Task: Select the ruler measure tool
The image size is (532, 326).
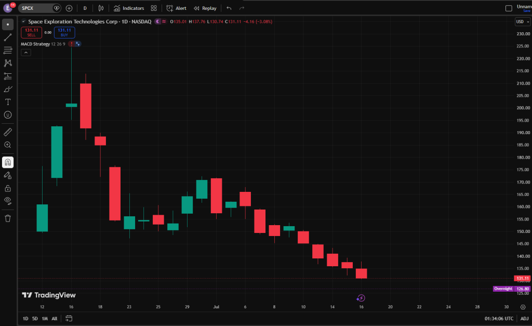Action: tap(8, 132)
